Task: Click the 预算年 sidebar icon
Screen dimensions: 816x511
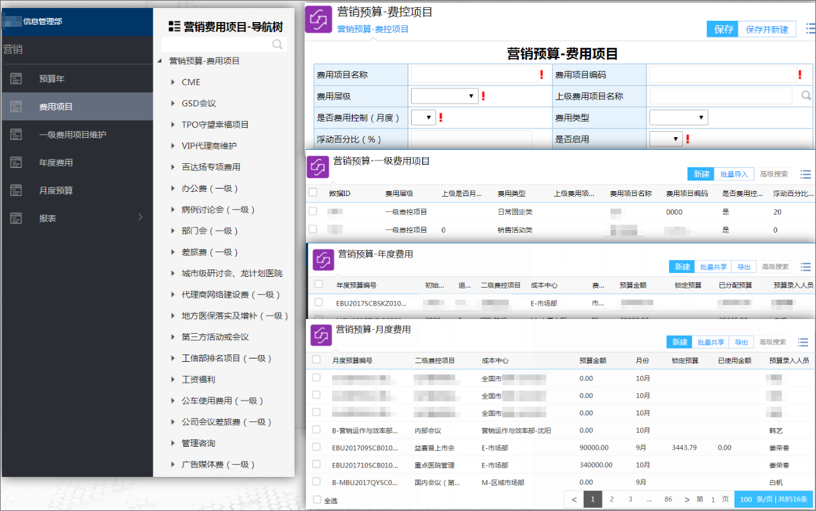Action: click(x=16, y=79)
